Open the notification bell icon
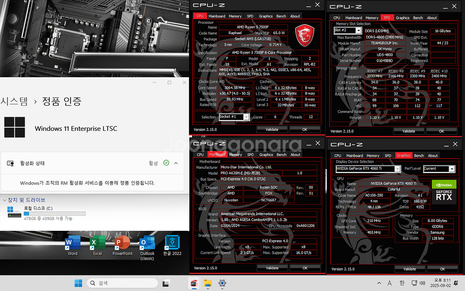This screenshot has width=465, height=291. pos(456,283)
